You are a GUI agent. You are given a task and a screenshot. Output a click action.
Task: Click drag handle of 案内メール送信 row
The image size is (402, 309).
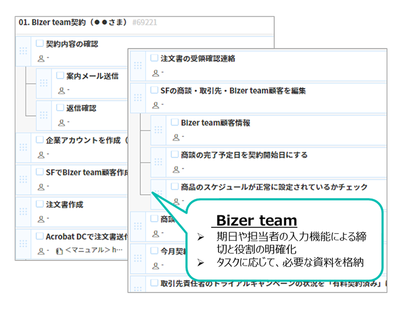44,83
